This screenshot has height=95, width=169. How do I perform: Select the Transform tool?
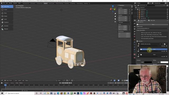pos(7,22)
